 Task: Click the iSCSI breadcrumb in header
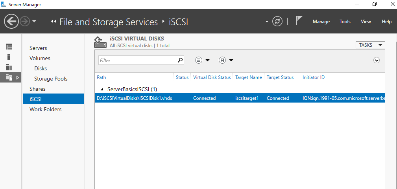pos(179,22)
